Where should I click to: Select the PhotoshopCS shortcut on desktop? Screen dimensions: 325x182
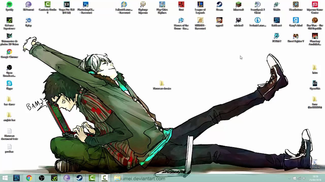point(86,8)
